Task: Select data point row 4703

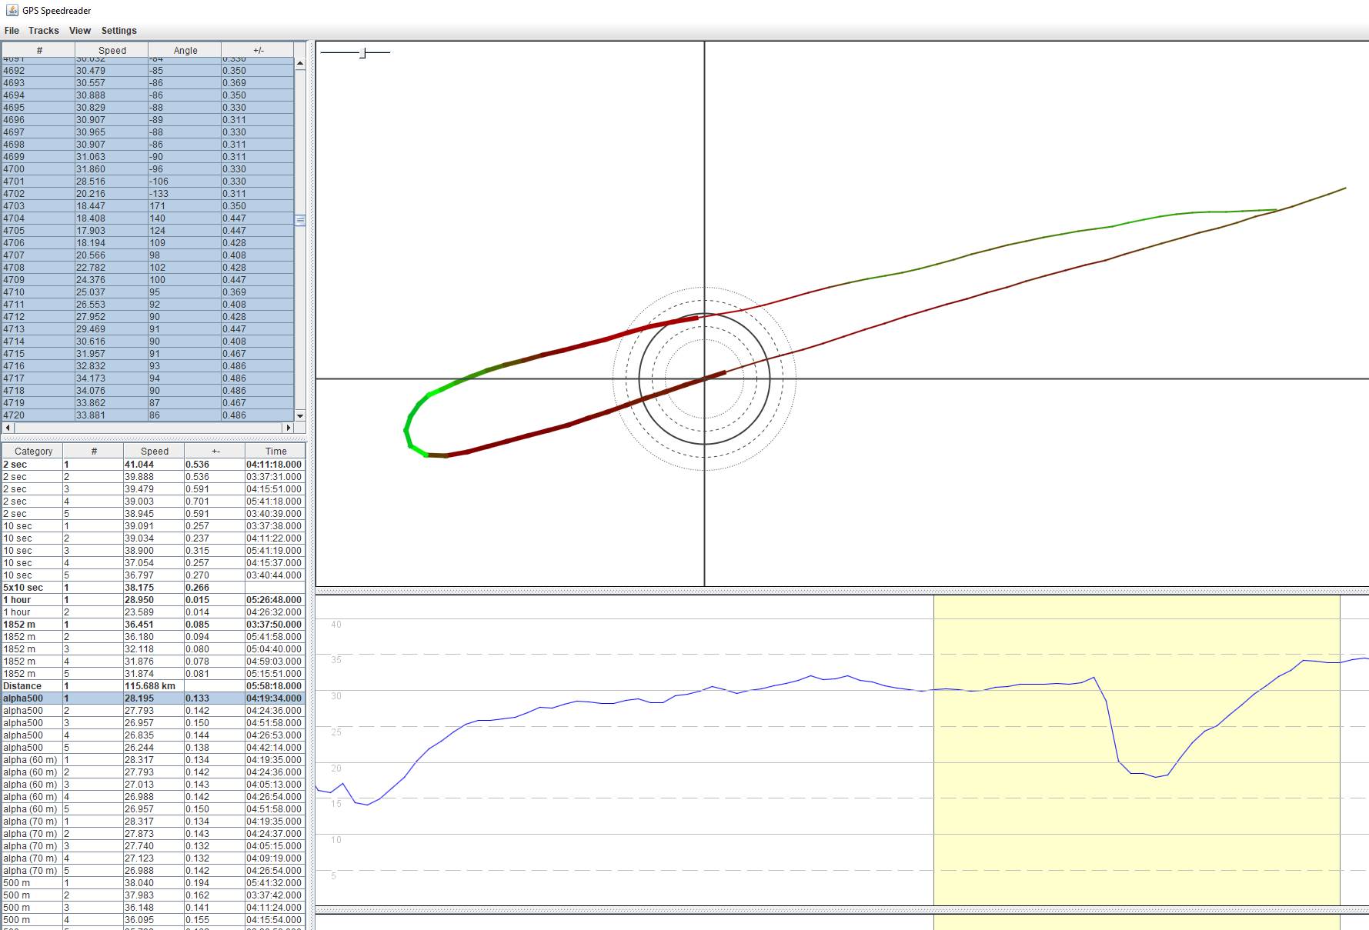Action: click(146, 206)
